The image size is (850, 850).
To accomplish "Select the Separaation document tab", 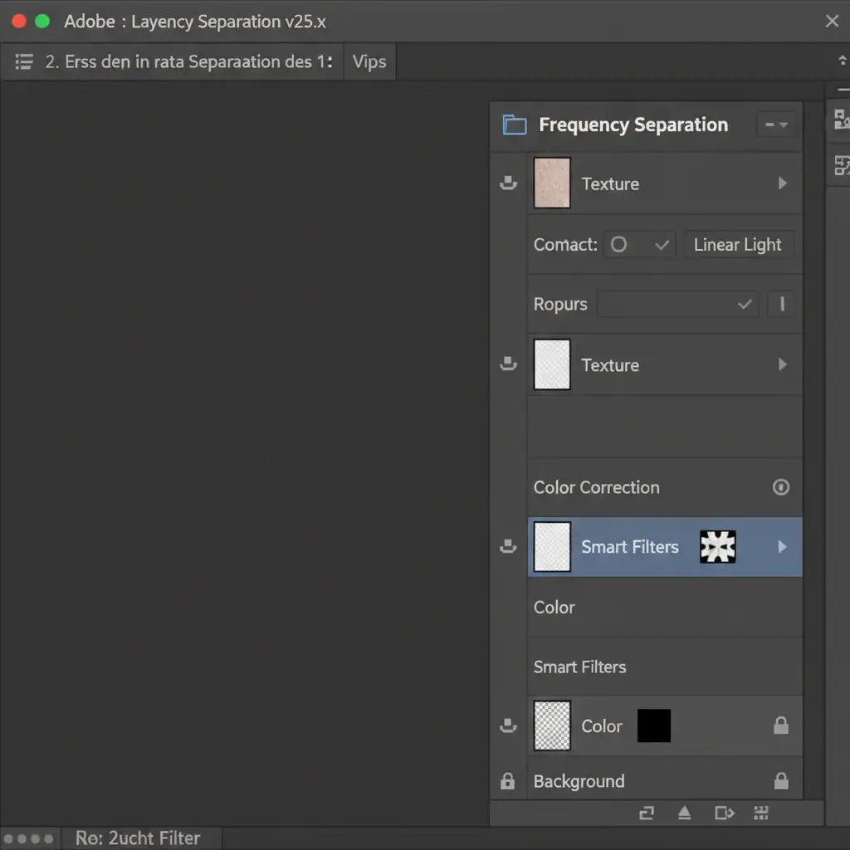I will (x=188, y=62).
